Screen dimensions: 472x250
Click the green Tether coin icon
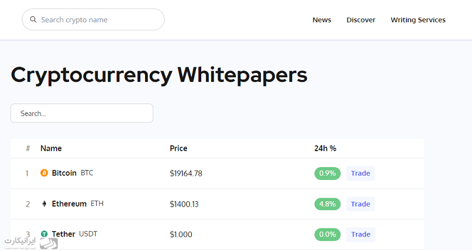[x=44, y=234]
